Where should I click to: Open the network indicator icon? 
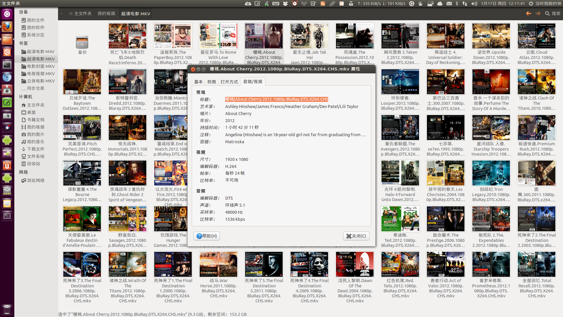tap(465, 4)
